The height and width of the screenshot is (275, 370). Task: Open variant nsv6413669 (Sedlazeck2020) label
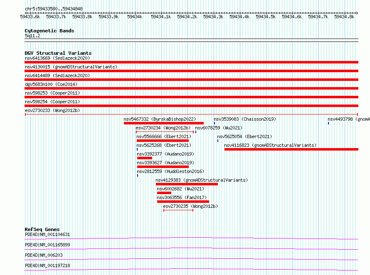point(57,58)
